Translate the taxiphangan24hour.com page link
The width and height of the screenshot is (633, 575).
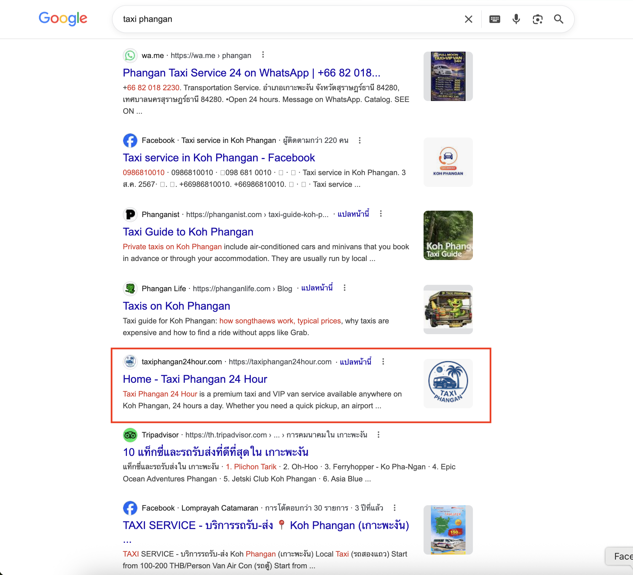[356, 362]
